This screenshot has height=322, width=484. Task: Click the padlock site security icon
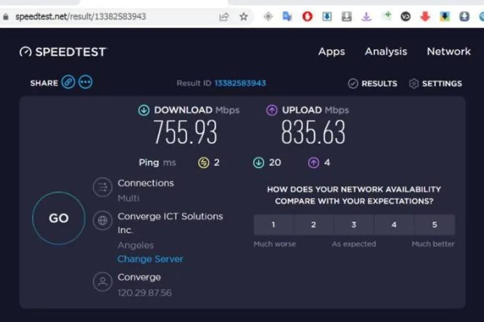pos(6,17)
